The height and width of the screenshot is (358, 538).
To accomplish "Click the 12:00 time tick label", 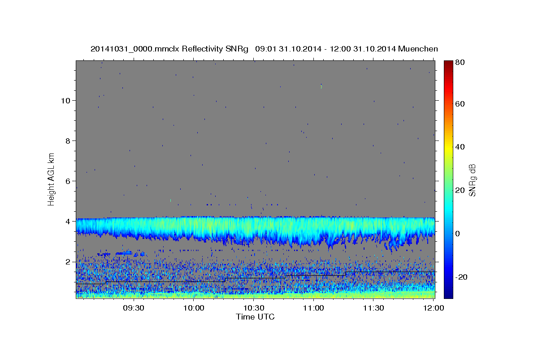I will click(x=434, y=308).
